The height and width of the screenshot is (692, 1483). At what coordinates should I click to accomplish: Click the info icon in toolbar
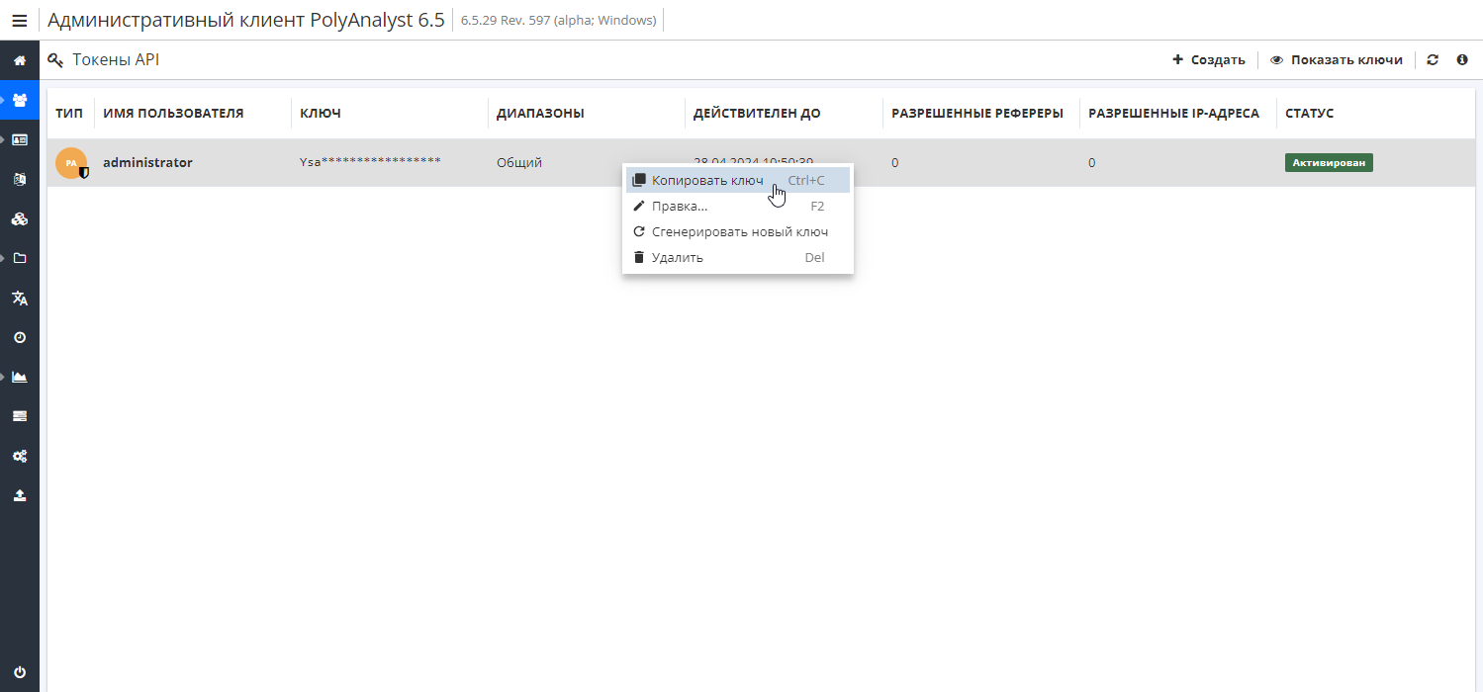(1462, 60)
